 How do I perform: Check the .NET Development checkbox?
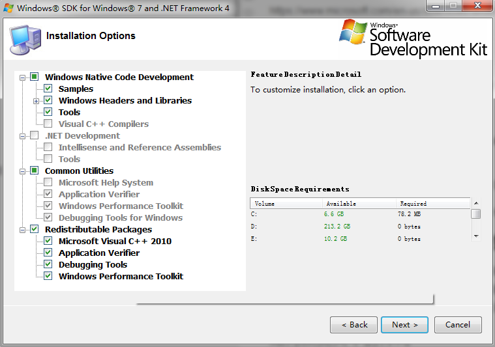tap(34, 135)
